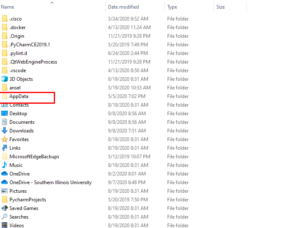
Task: Select the plain OneDrive folder name
Action: (20, 174)
